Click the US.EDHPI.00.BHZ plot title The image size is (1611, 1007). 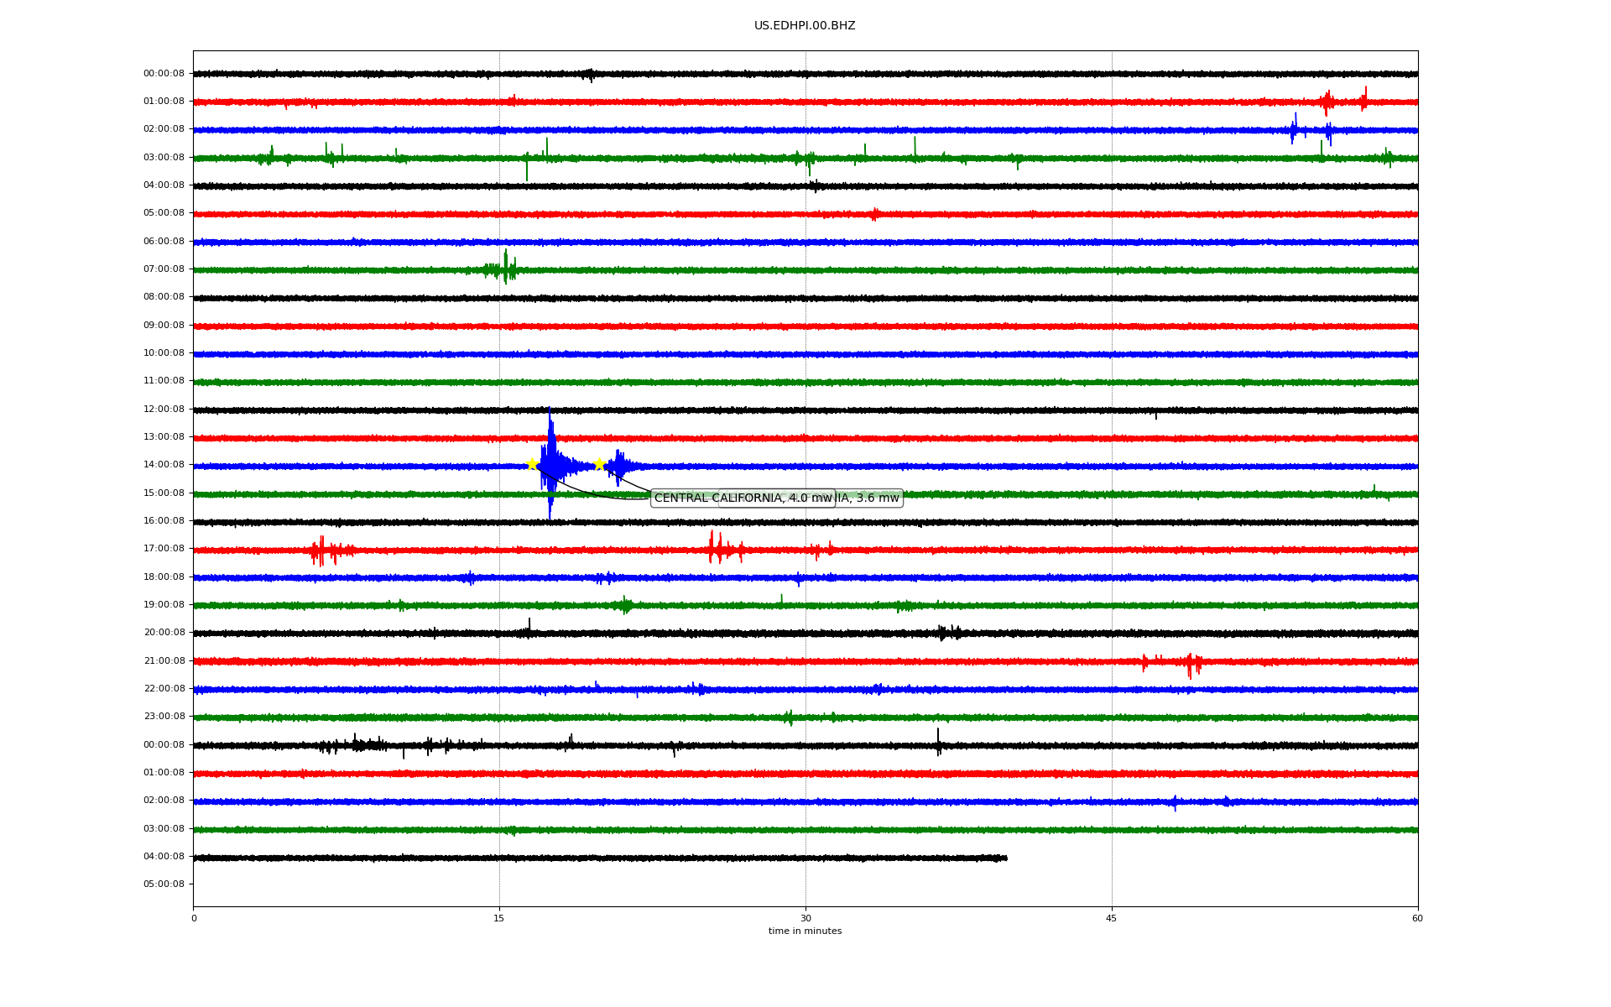(x=804, y=26)
